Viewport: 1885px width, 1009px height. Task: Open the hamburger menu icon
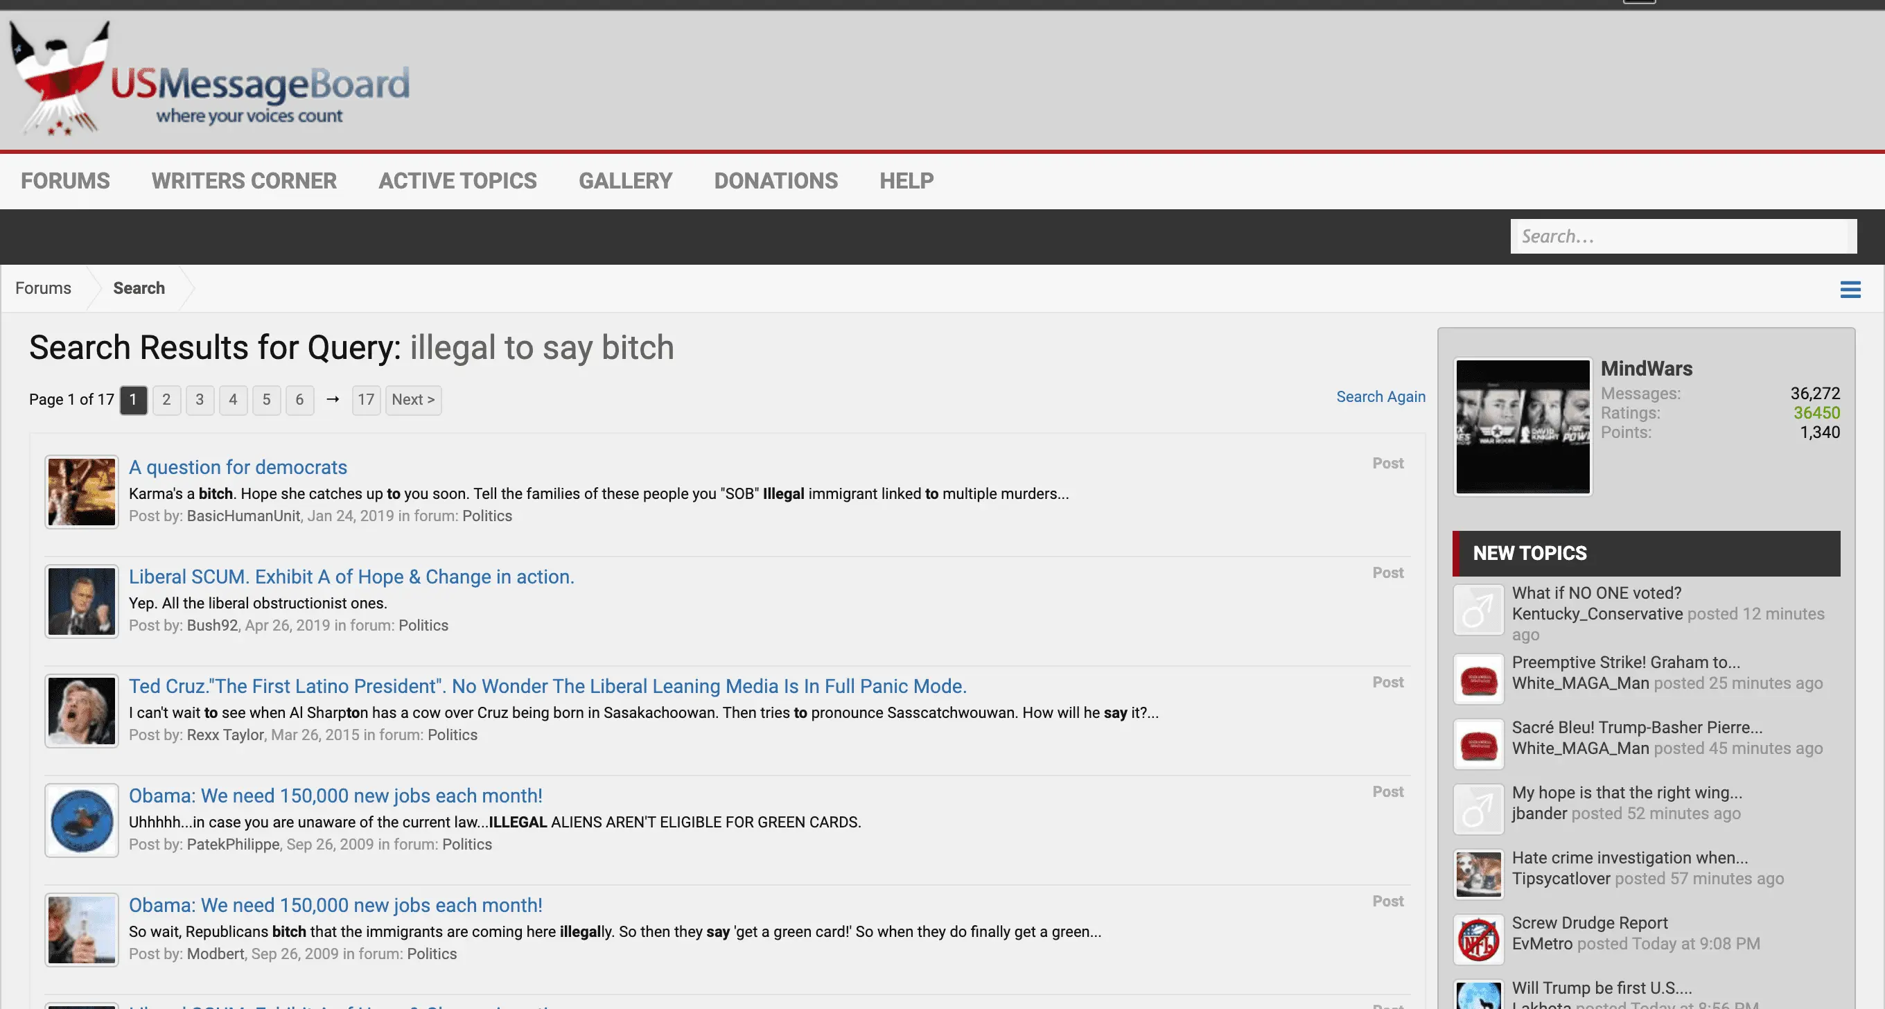click(x=1850, y=290)
